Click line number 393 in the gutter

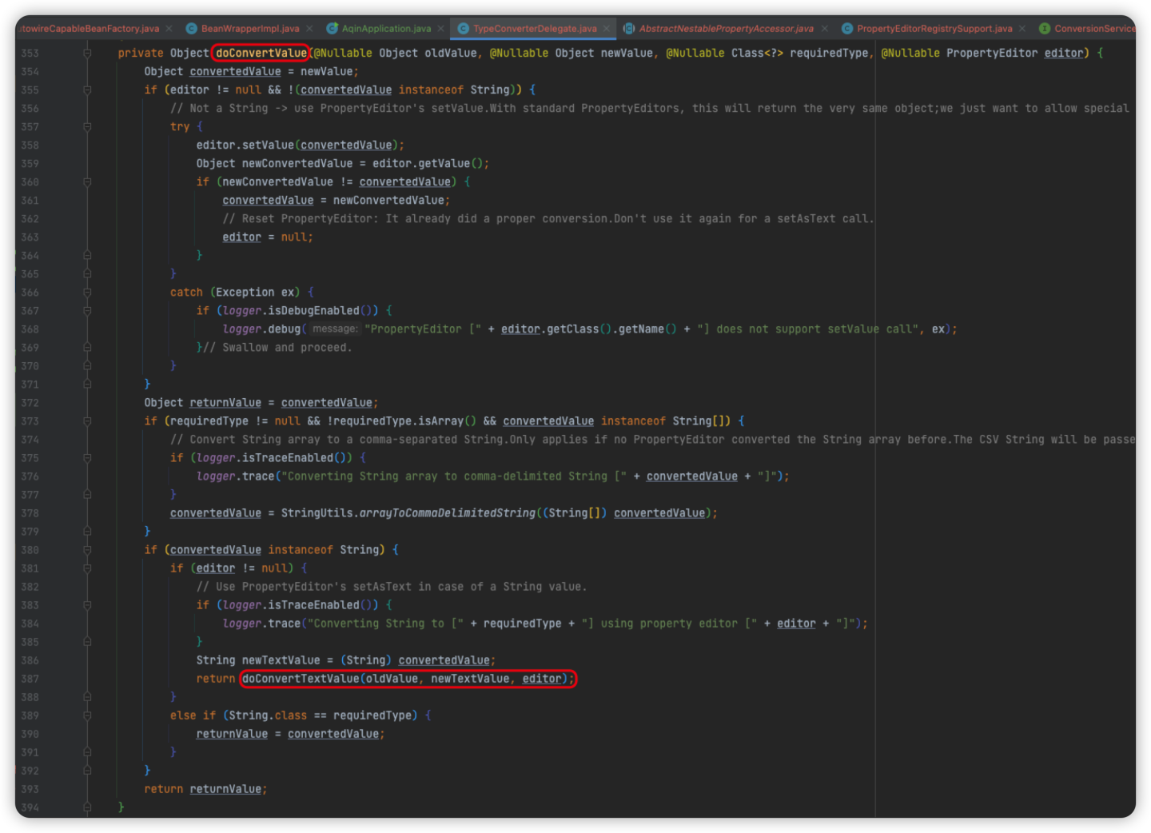[x=30, y=789]
